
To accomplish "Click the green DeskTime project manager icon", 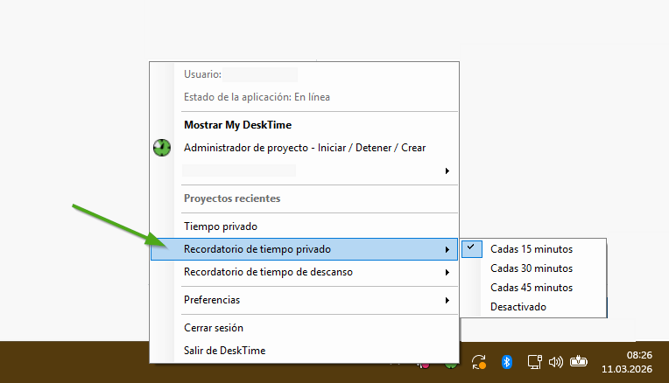I will [161, 148].
